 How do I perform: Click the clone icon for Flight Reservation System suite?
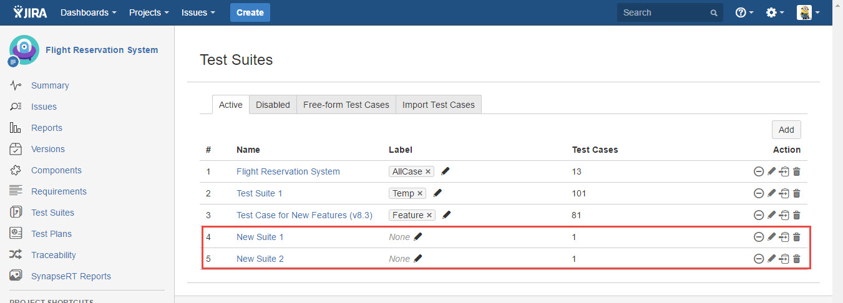point(784,171)
